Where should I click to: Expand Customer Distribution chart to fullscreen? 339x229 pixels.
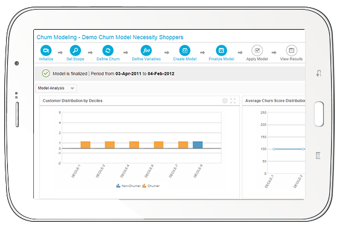pyautogui.click(x=233, y=101)
